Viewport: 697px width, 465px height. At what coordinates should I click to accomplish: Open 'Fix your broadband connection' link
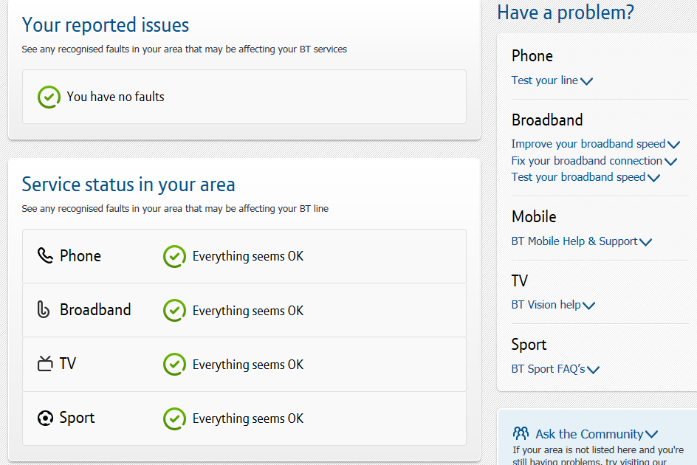(587, 161)
